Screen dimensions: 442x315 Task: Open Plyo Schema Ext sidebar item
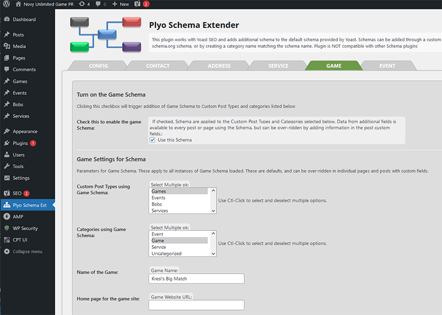pos(29,205)
